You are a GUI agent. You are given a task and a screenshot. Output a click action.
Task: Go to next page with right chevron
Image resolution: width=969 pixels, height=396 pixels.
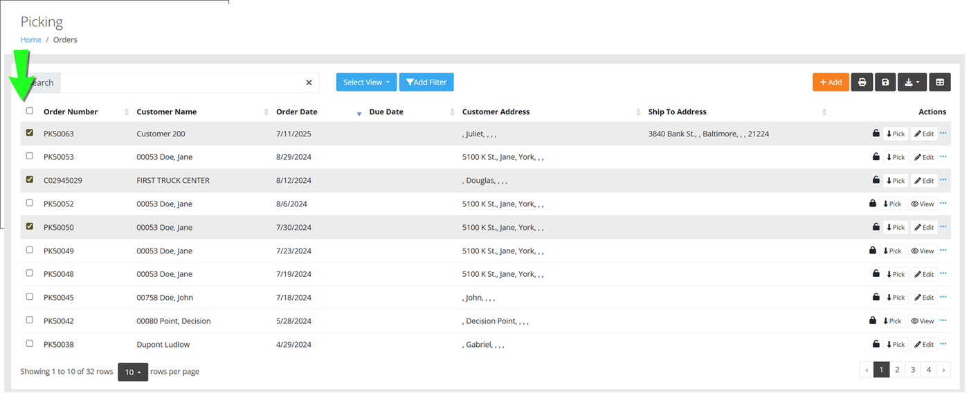944,370
